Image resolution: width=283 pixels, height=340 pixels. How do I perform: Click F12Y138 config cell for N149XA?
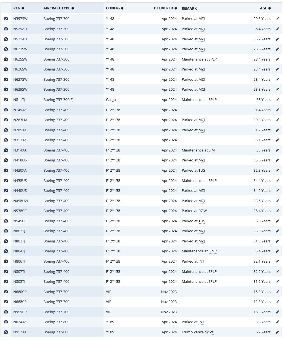(113, 110)
